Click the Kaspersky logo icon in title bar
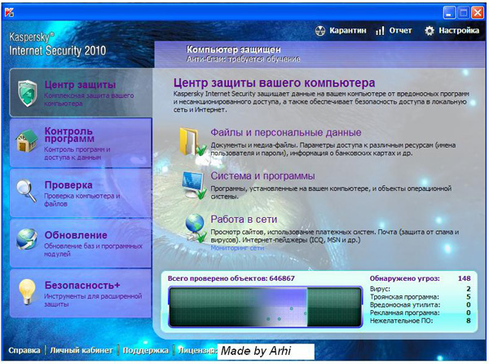The image size is (489, 364). pyautogui.click(x=9, y=12)
